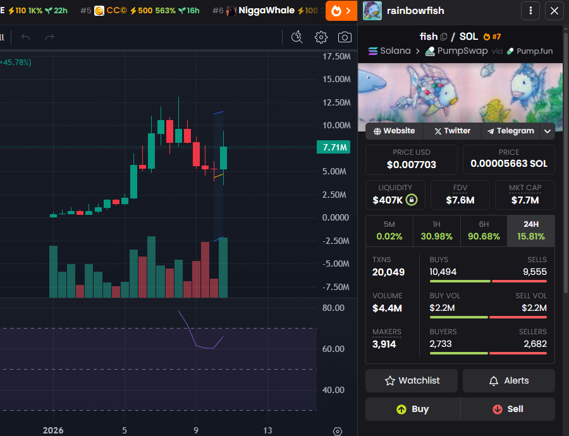Screen dimensions: 569x436
Task: Select the 1H timeframe tab
Action: 436,231
